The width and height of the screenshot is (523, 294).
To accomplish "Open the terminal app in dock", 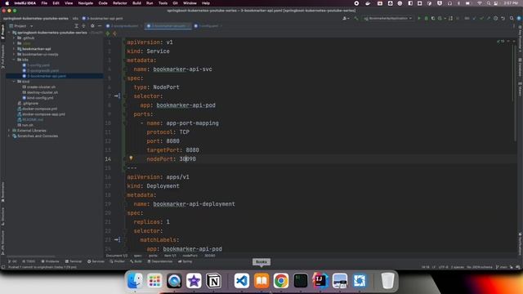I will click(x=301, y=281).
